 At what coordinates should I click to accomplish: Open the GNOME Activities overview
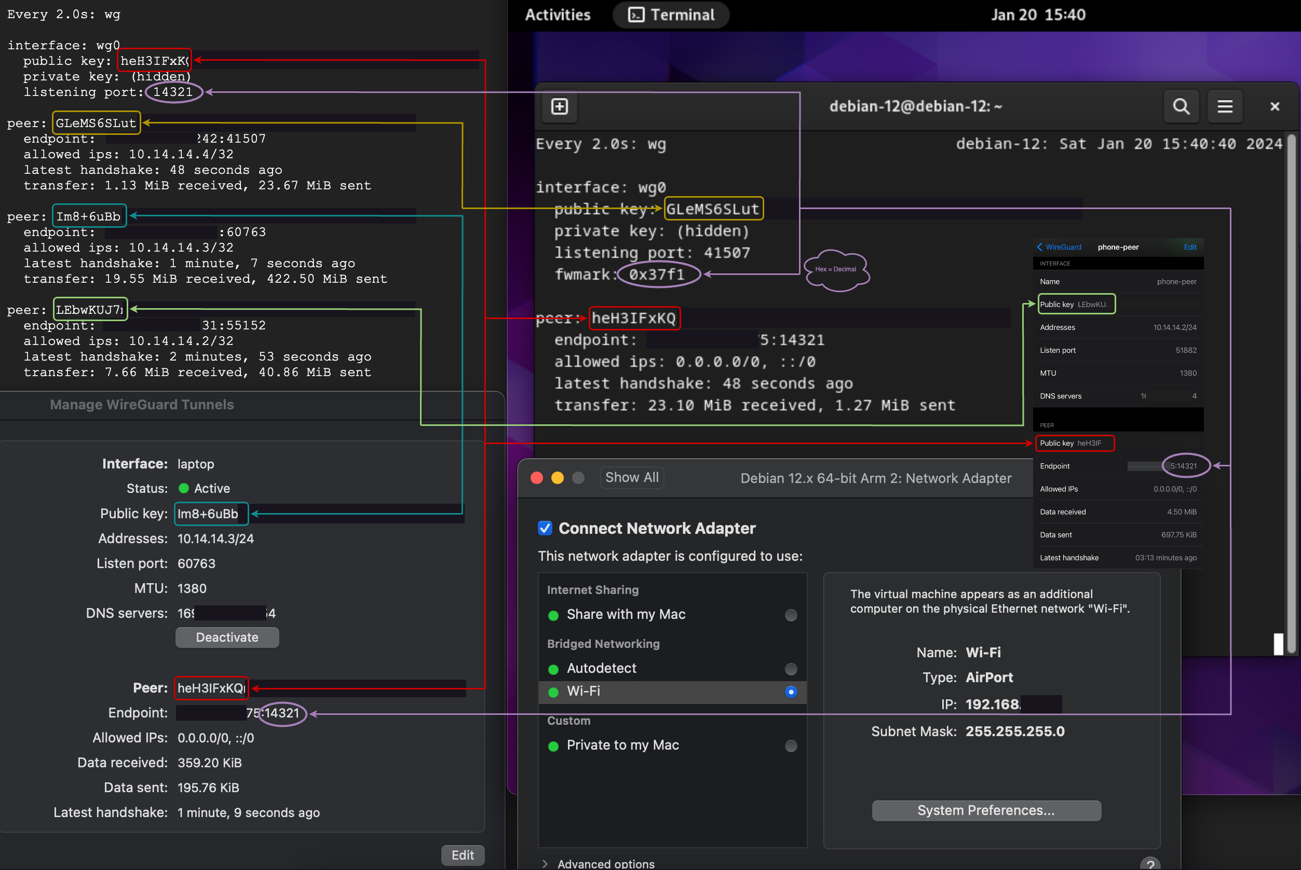558,15
